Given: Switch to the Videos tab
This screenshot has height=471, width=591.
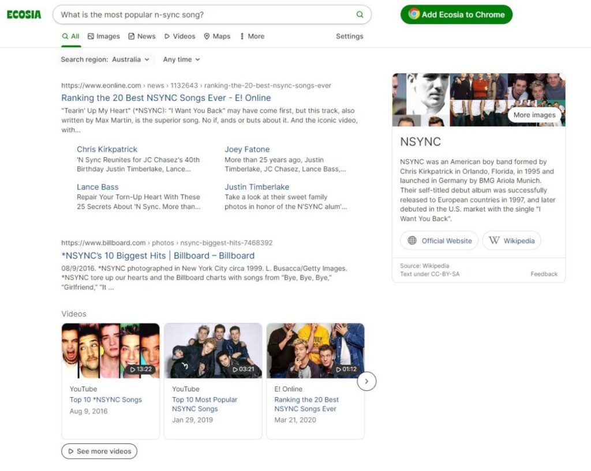Looking at the screenshot, I should [180, 36].
